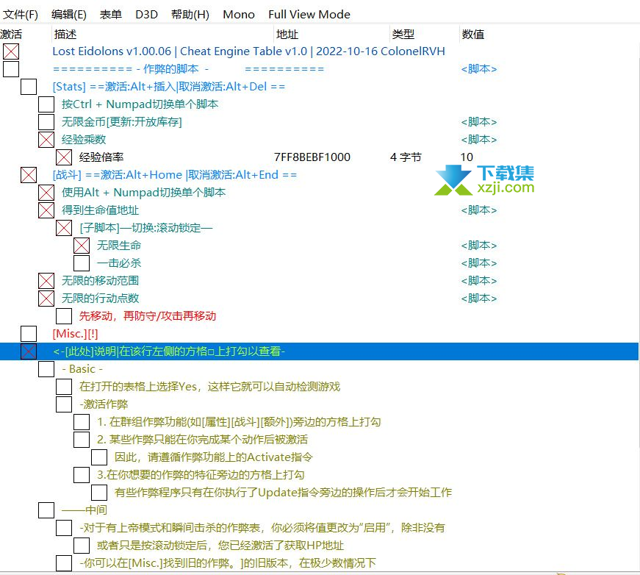The width and height of the screenshot is (640, 575).
Task: Select the 无限金币[更新:开放库存] entry
Action: [x=122, y=122]
